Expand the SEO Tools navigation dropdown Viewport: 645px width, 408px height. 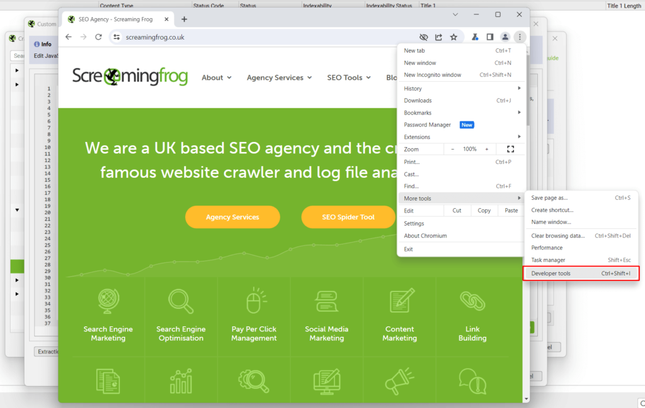coord(349,77)
